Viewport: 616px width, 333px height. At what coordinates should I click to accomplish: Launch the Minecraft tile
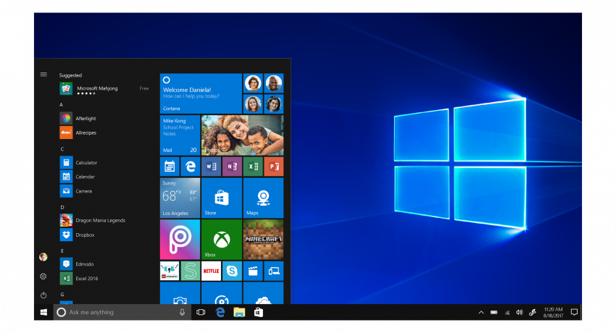[263, 240]
